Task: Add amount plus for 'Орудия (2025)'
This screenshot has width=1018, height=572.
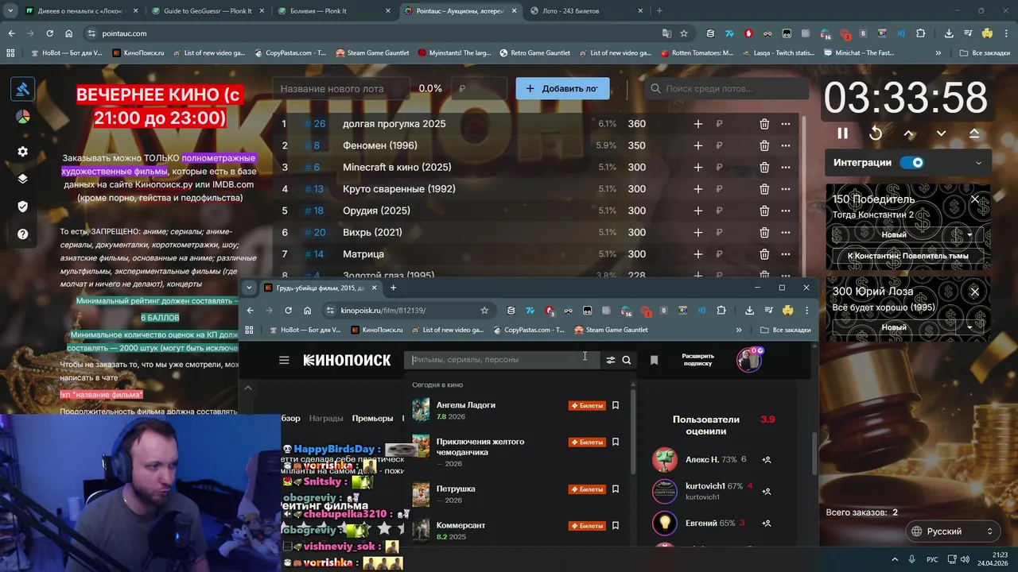Action: coord(697,211)
